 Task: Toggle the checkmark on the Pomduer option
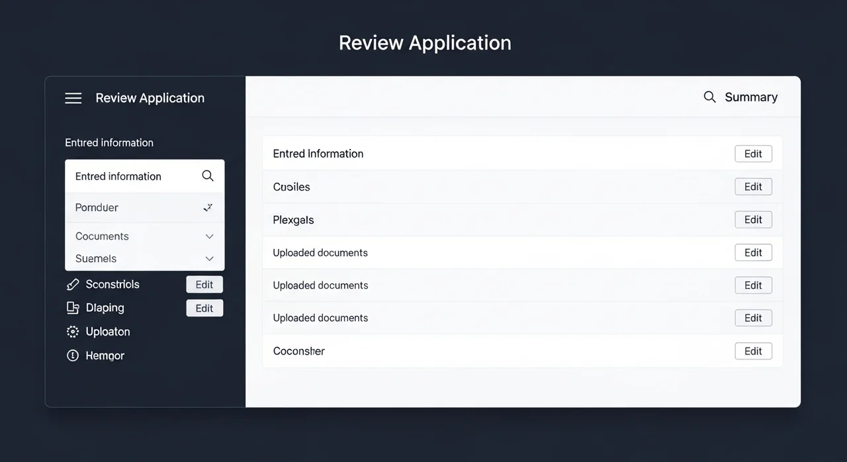click(208, 207)
